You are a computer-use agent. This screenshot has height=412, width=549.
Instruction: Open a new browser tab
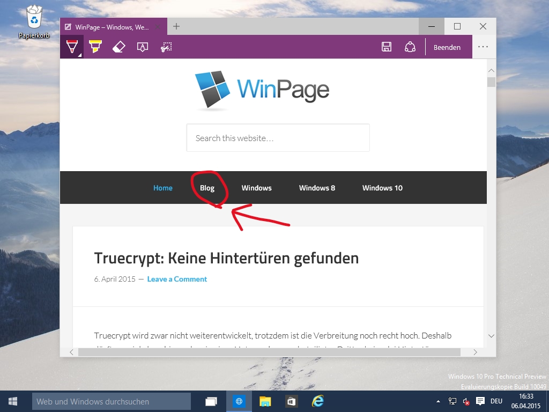(x=176, y=26)
